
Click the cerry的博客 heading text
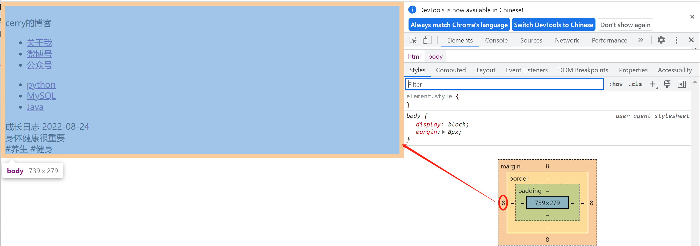[28, 23]
